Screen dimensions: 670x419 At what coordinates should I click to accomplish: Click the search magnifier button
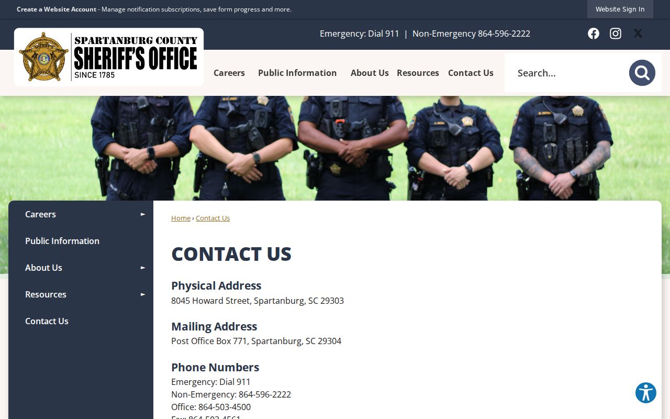point(642,73)
